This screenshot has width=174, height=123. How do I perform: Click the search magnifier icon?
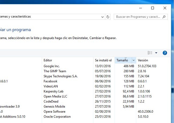(x=164, y=17)
